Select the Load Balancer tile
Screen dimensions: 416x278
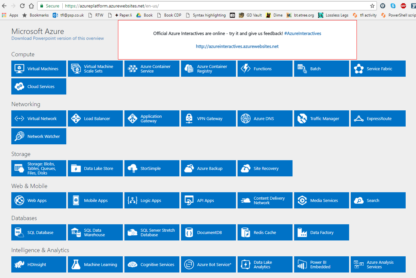click(x=95, y=118)
